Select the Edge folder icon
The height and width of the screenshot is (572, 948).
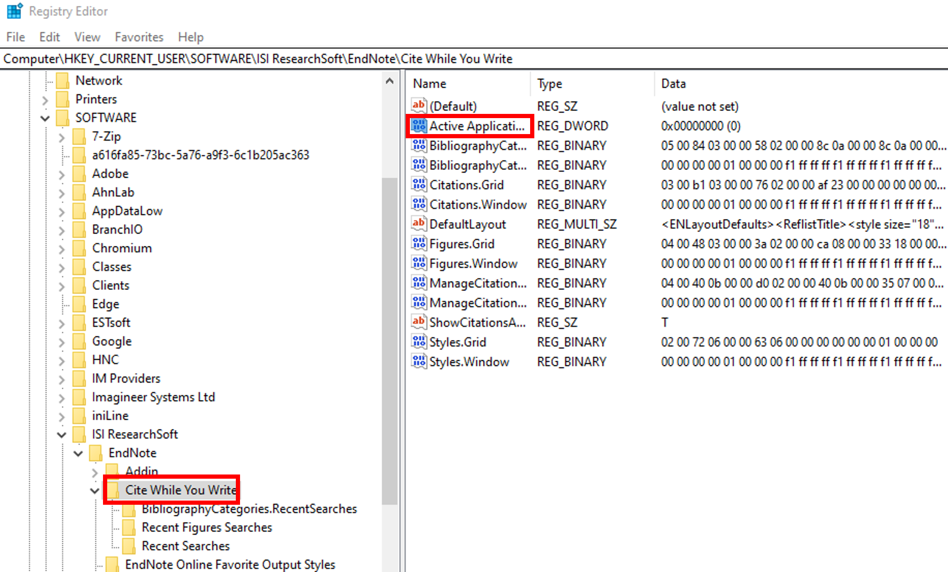tap(79, 304)
